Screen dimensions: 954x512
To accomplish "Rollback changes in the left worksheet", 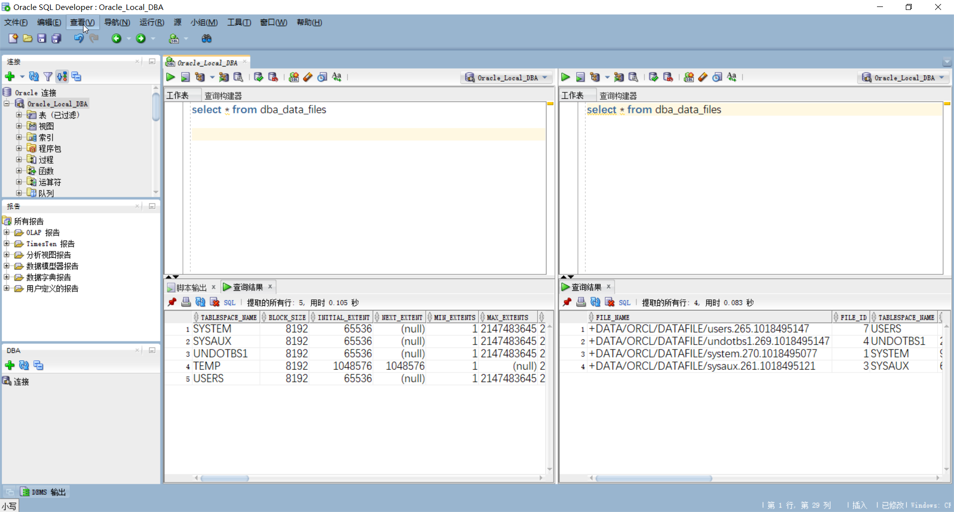I will (x=273, y=77).
